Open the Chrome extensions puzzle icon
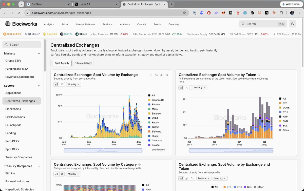Viewport: 304px width, 191px height. point(281,13)
